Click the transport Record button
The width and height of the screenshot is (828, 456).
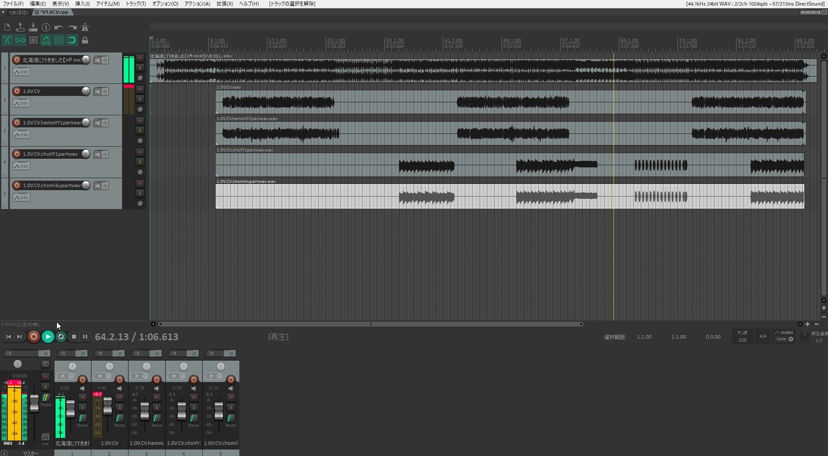pos(34,337)
